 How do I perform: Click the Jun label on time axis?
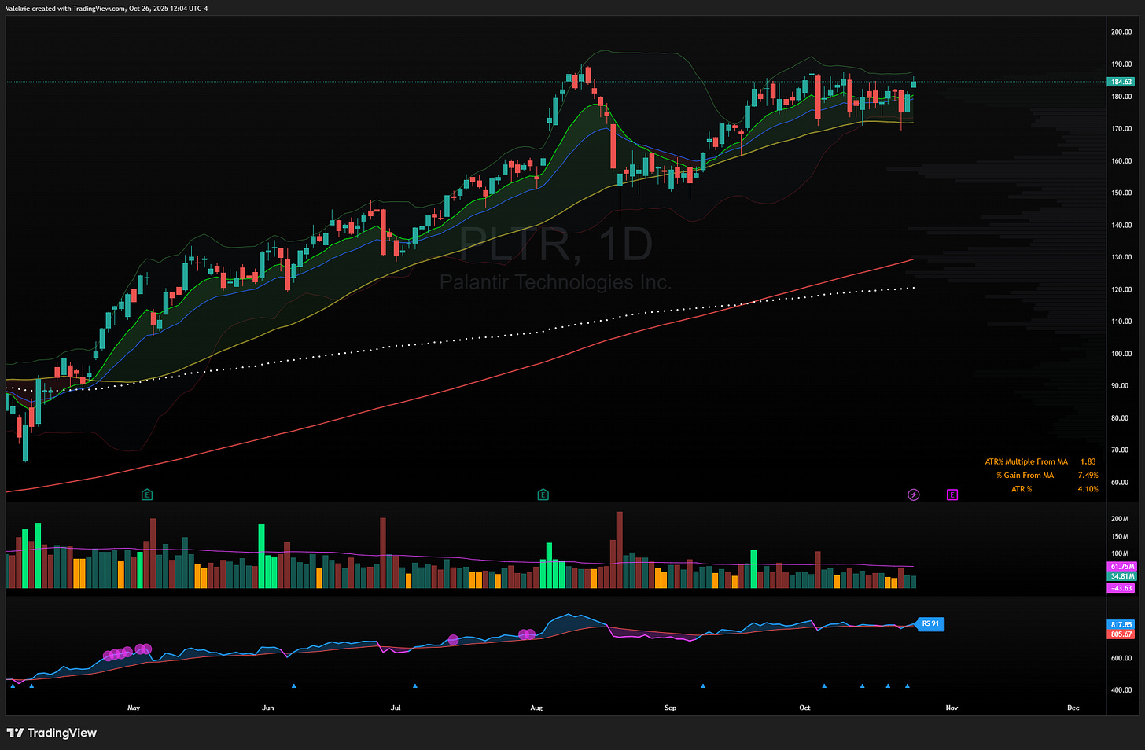268,708
